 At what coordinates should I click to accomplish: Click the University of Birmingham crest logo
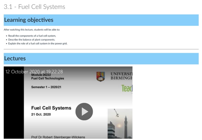pyautogui.click(x=100, y=76)
